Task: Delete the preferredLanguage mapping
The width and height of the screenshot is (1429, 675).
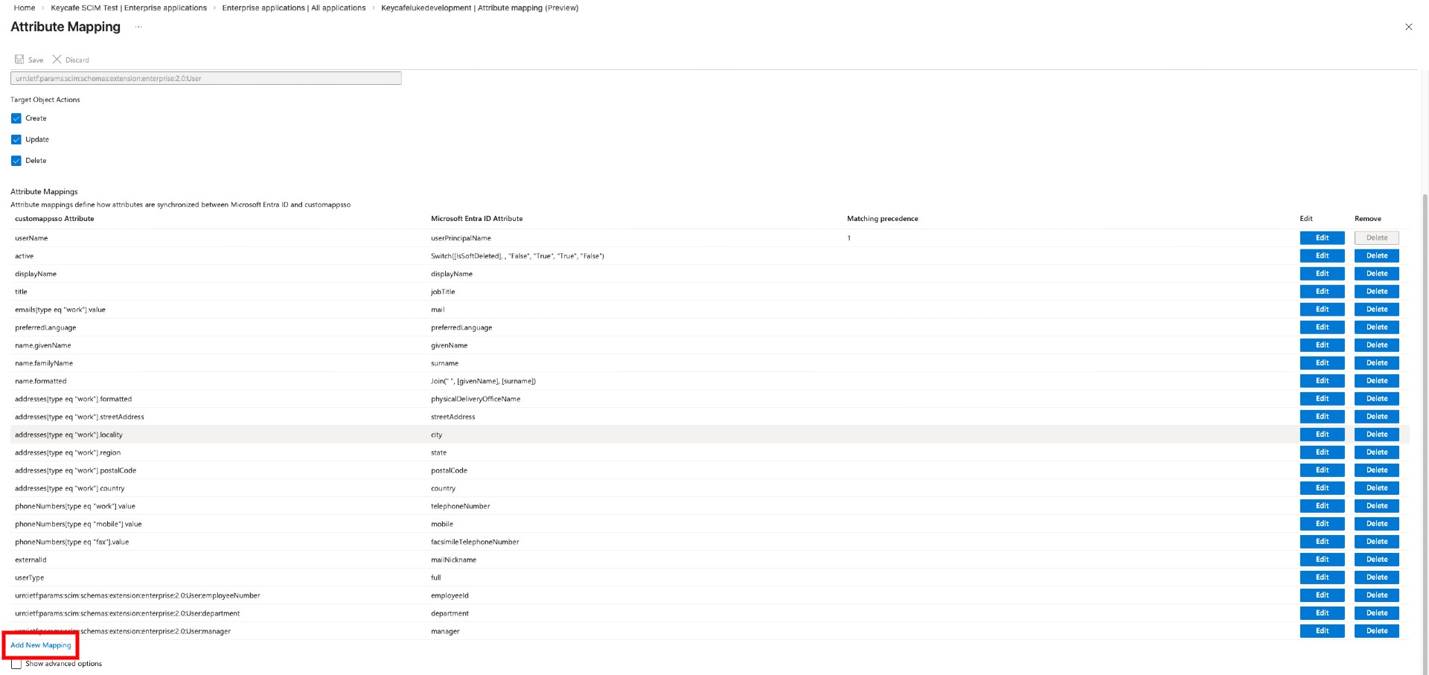Action: [1377, 327]
